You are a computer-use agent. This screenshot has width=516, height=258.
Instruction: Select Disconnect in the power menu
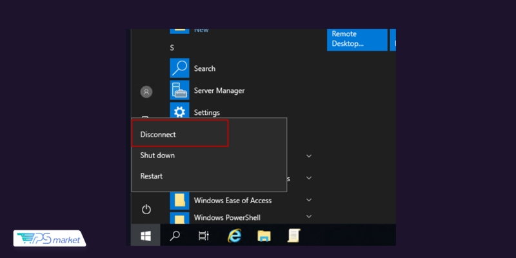(159, 134)
